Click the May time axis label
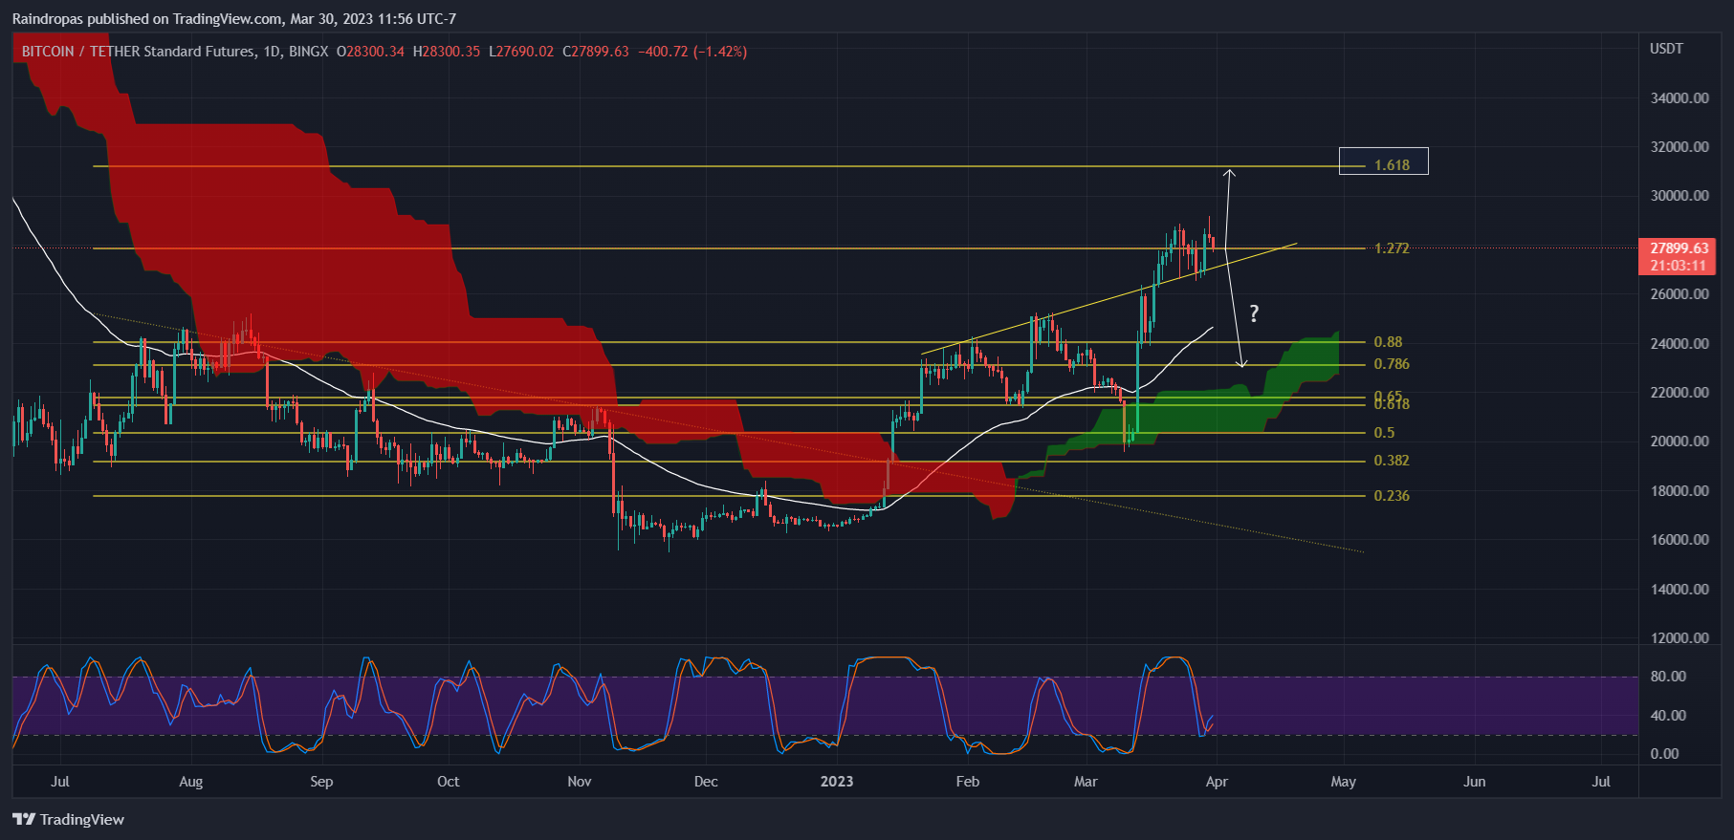The width and height of the screenshot is (1734, 840). click(1344, 782)
